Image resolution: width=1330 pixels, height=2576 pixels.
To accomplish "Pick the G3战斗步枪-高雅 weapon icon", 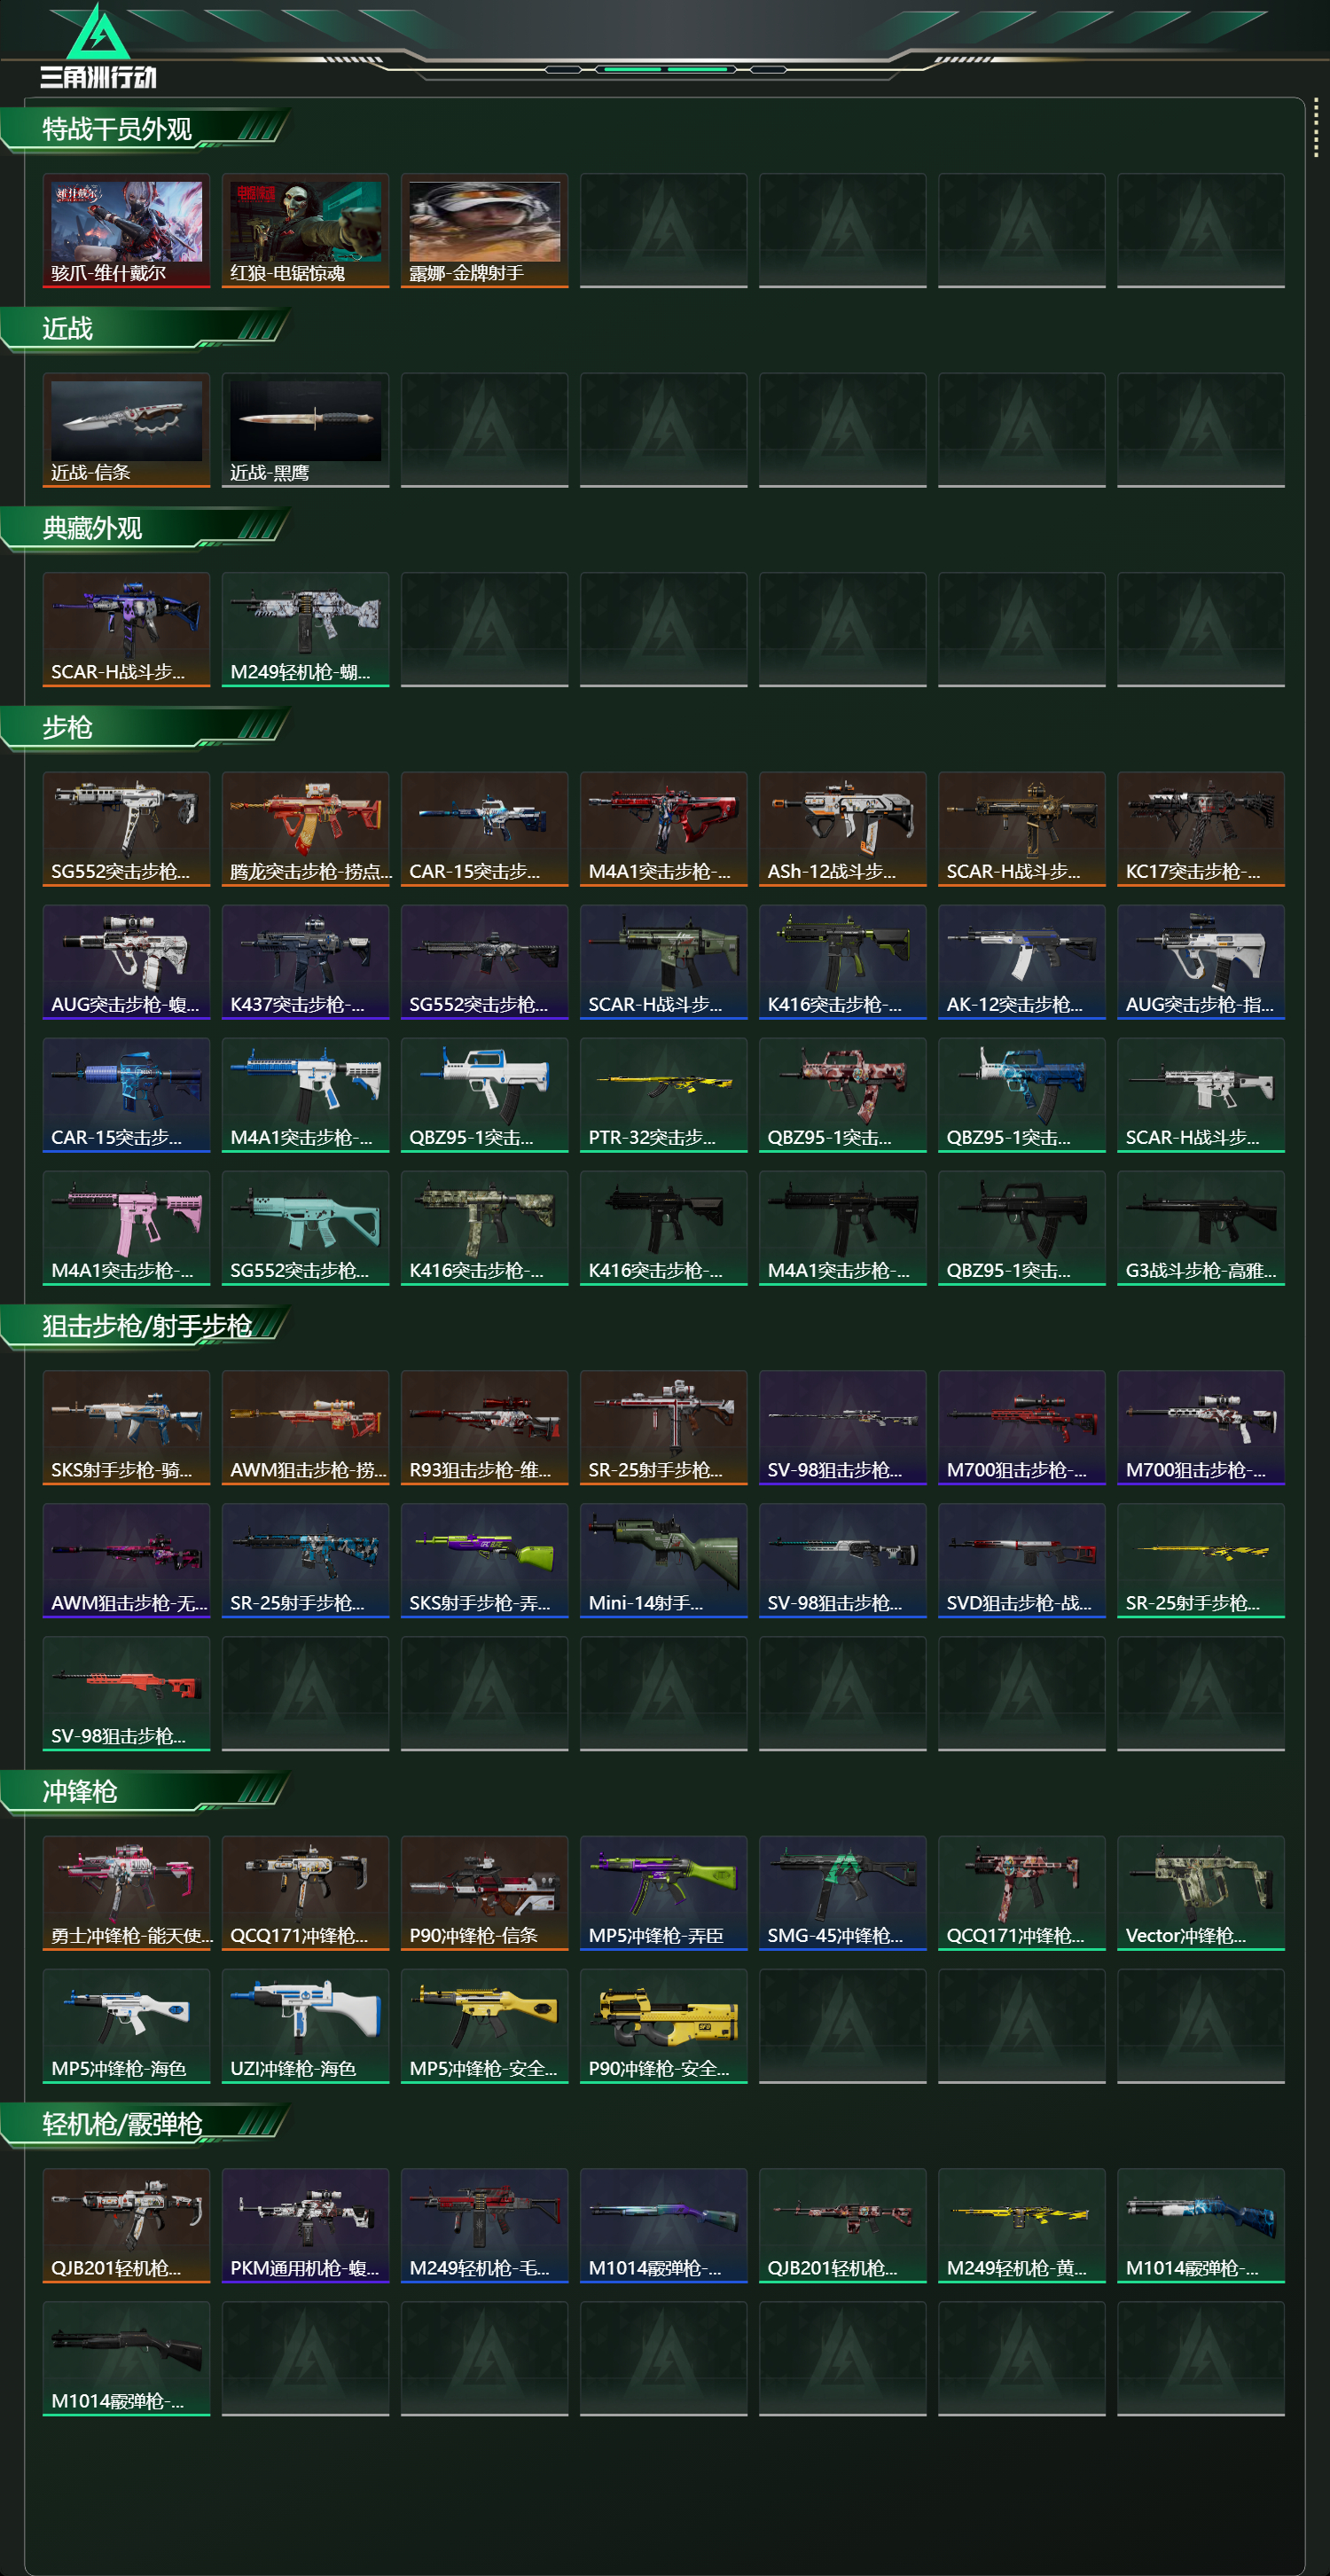I will [1200, 1228].
